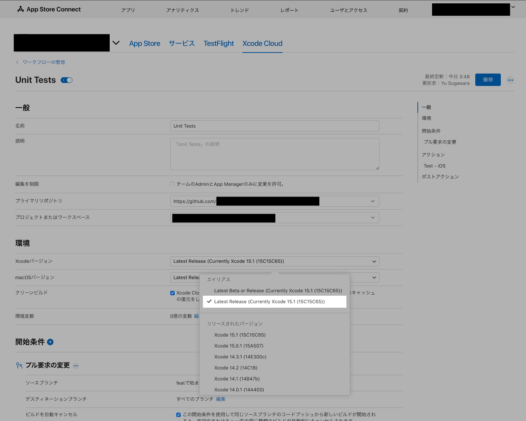Select the checked Latest Release alias option
This screenshot has height=421, width=526.
point(275,302)
